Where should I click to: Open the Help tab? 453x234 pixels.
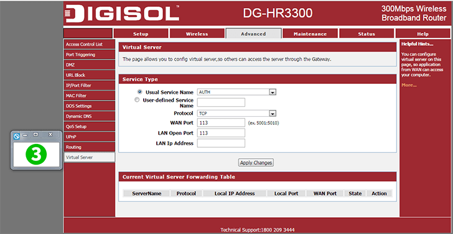(x=423, y=34)
